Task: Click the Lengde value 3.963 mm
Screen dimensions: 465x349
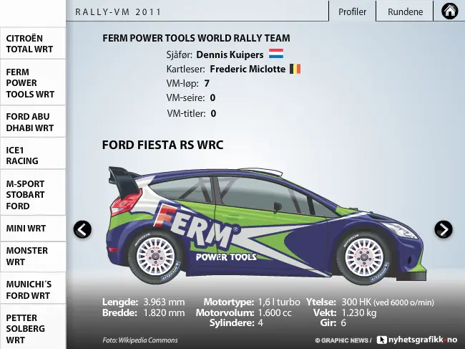Action: (164, 302)
